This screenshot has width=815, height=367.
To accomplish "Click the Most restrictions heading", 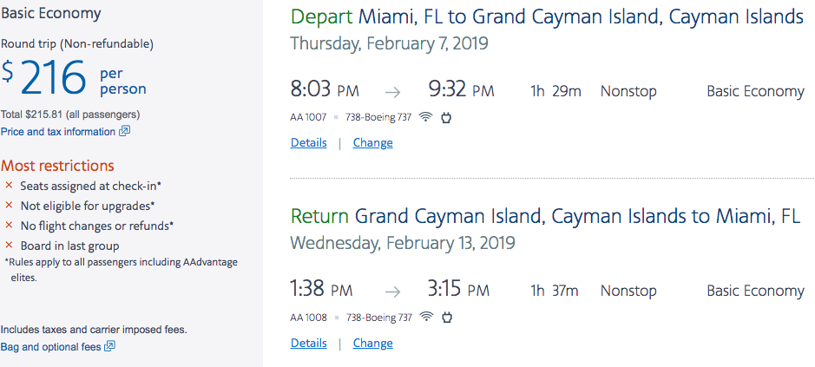I will [57, 166].
